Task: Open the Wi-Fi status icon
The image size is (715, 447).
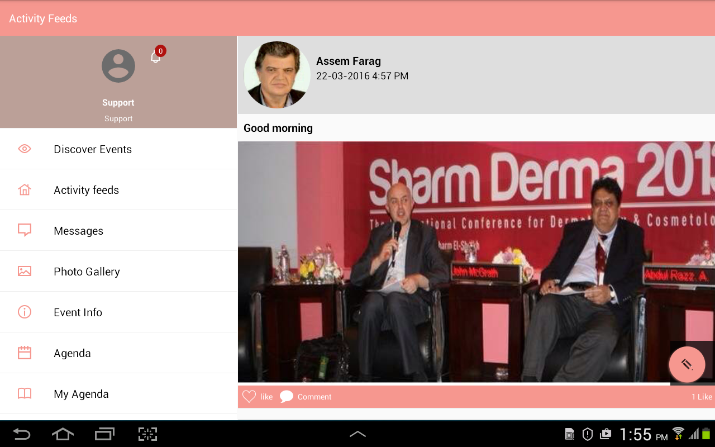Action: point(678,434)
